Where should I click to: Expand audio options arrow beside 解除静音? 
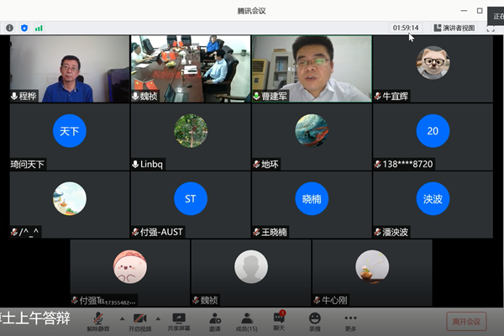(x=120, y=318)
